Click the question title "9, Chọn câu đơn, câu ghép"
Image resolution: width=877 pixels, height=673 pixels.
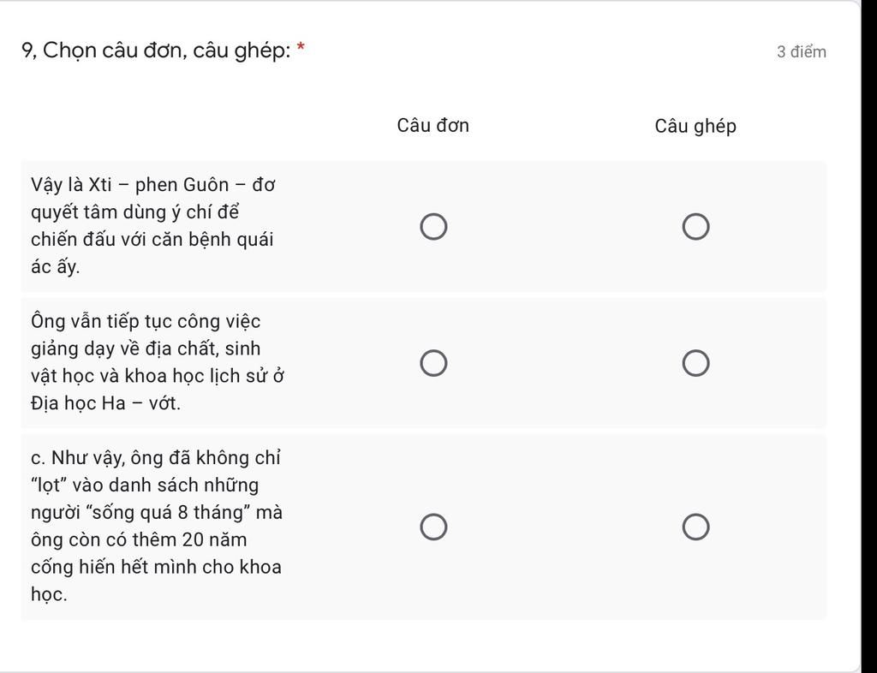(x=156, y=51)
